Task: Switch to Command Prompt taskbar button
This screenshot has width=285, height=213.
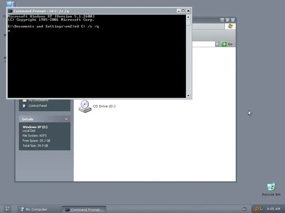Action: coord(84,209)
